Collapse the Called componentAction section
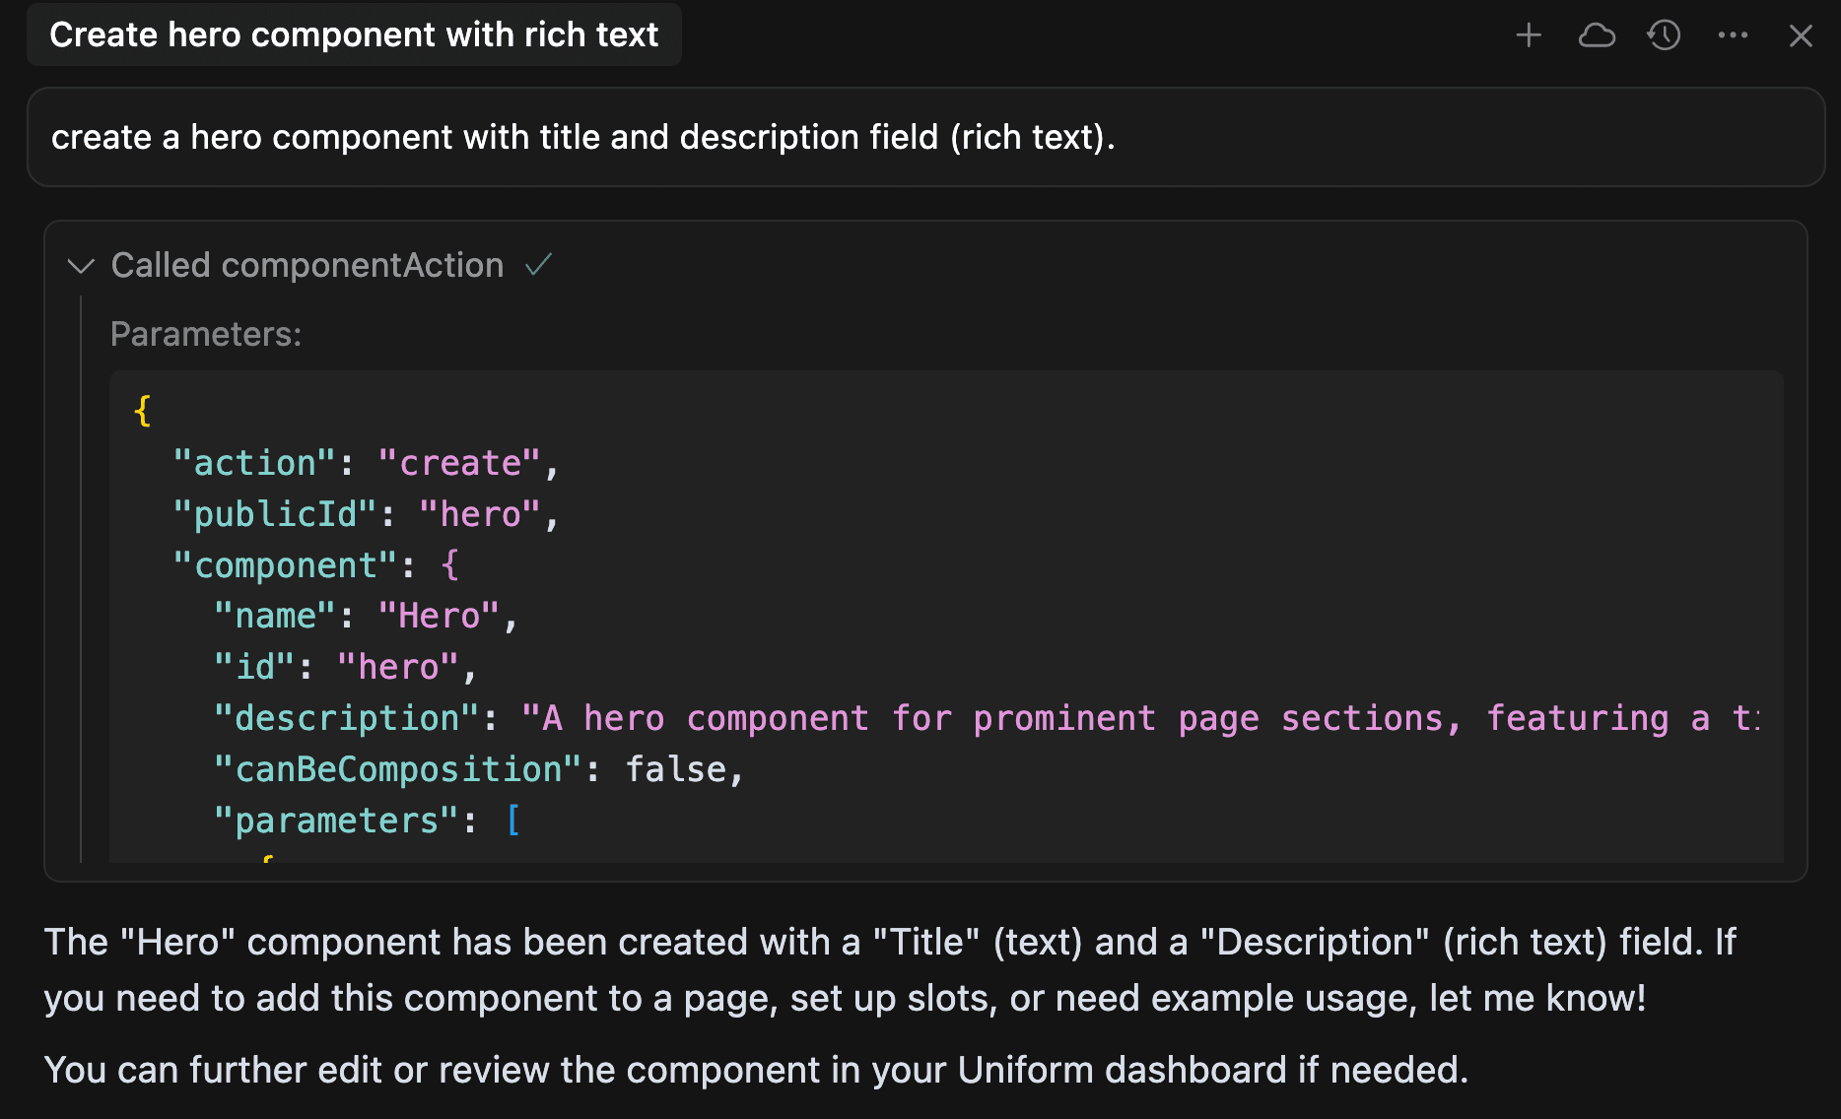1841x1119 pixels. [x=81, y=265]
